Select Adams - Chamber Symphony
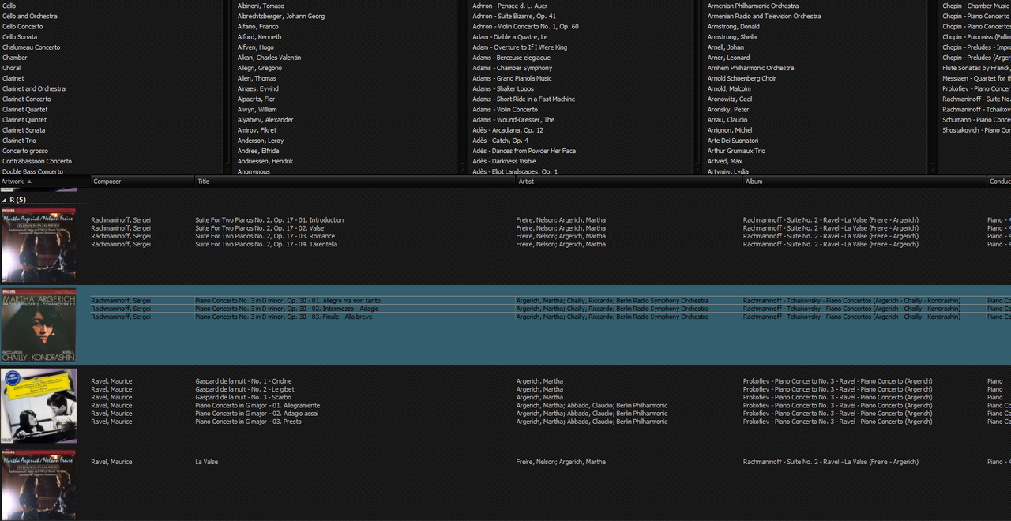Image resolution: width=1011 pixels, height=521 pixels. tap(513, 68)
